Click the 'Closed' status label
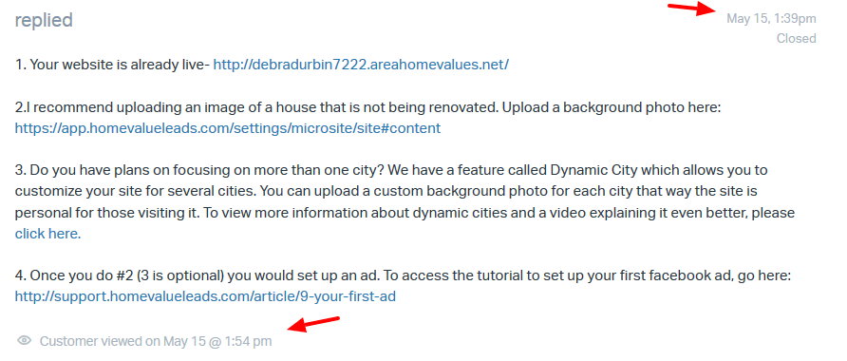847x361 pixels. pyautogui.click(x=797, y=38)
